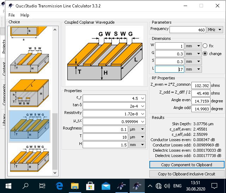Image resolution: width=226 pixels, height=193 pixels.
Task: Click the ε_r,eff,odd 2.55099 value
Action: click(200, 134)
